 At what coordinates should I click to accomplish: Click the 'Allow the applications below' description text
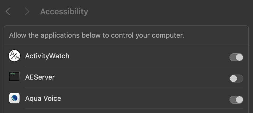point(97,35)
